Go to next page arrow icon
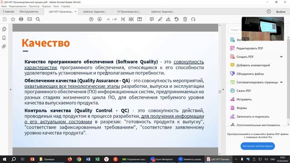The image size is (290, 163). pos(100,19)
